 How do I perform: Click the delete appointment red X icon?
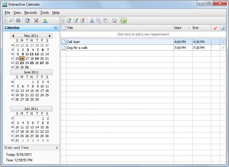point(83,20)
